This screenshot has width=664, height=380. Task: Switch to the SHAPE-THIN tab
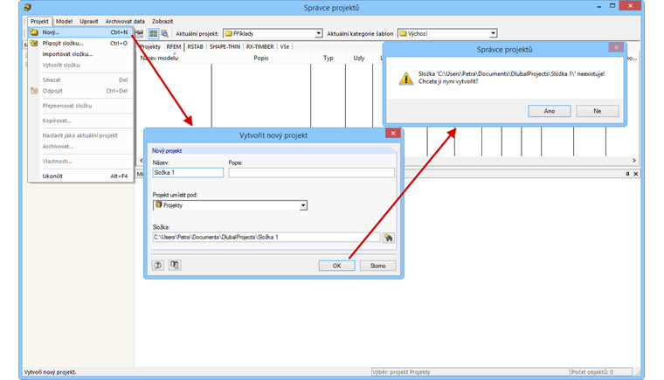[225, 46]
